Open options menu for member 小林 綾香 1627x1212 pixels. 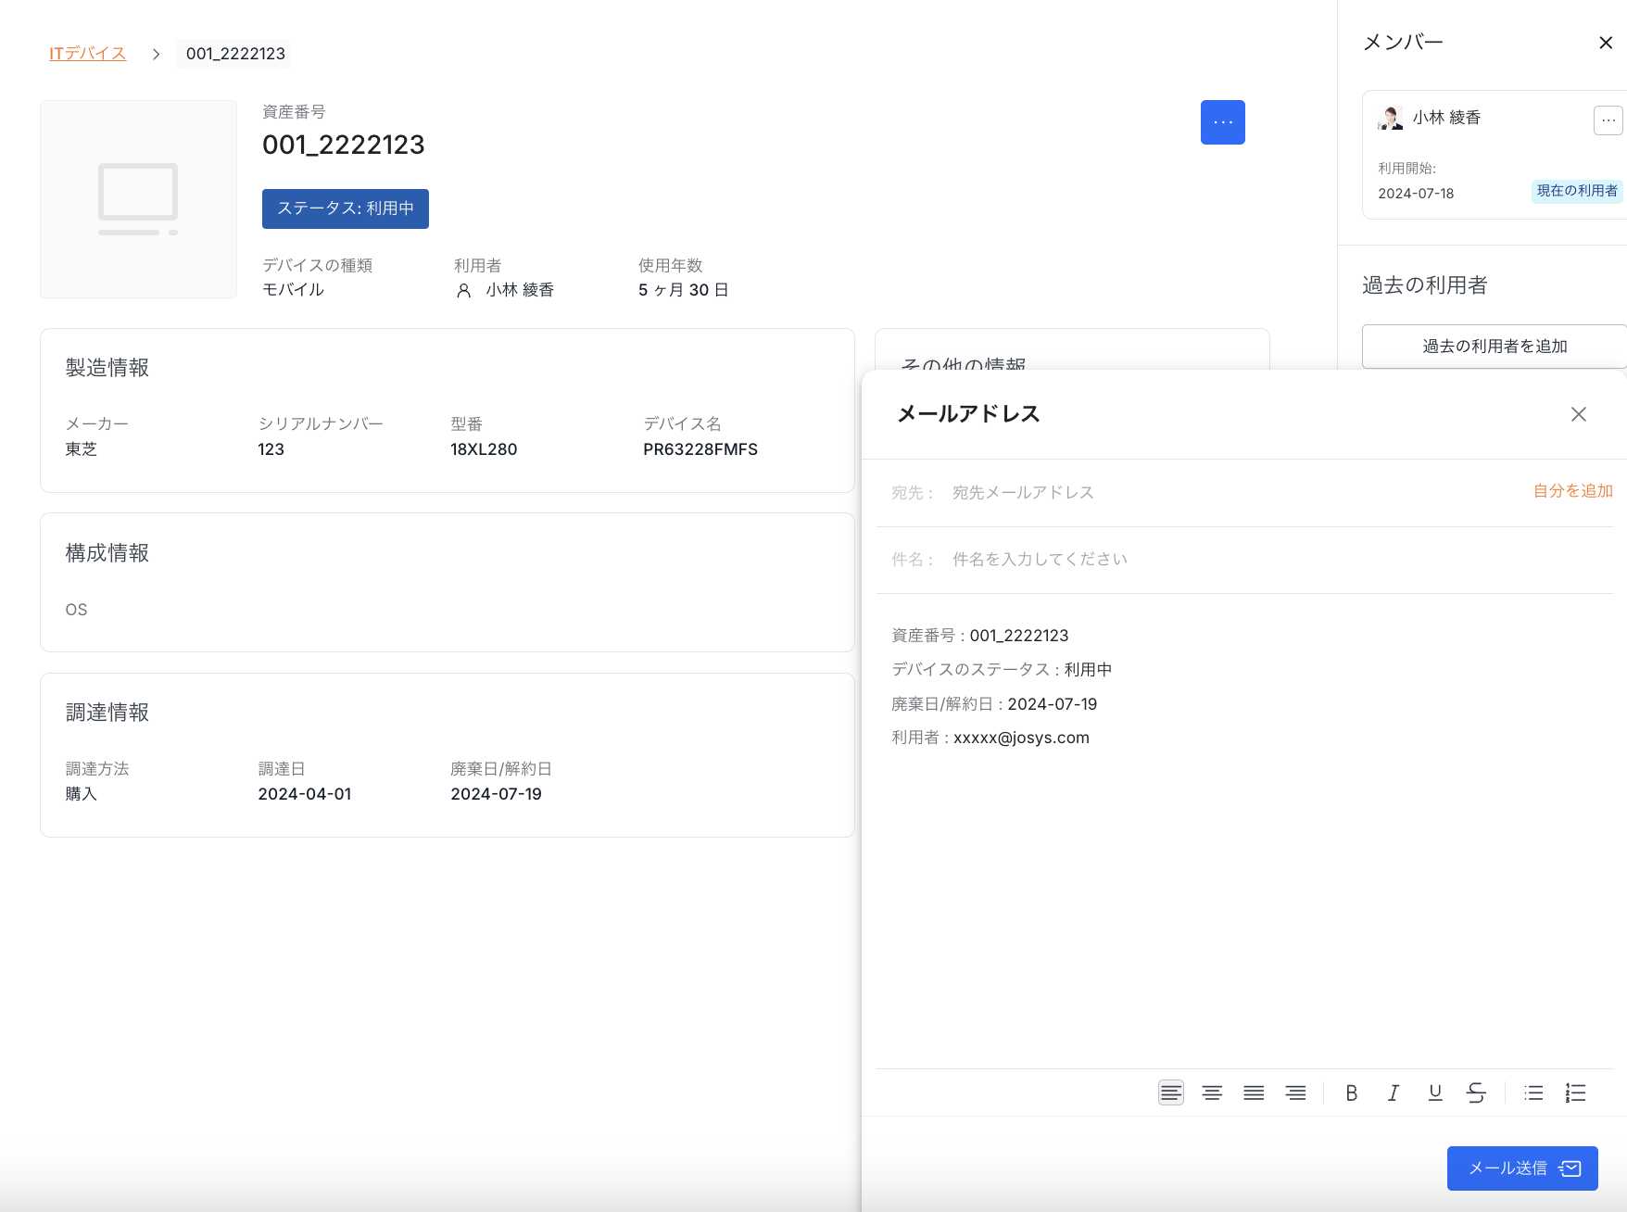pyautogui.click(x=1608, y=120)
